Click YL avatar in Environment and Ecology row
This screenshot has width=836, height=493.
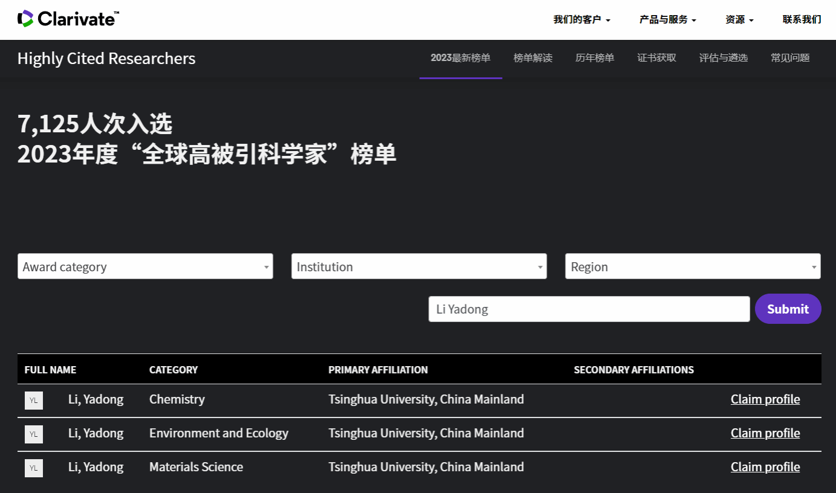pos(34,434)
